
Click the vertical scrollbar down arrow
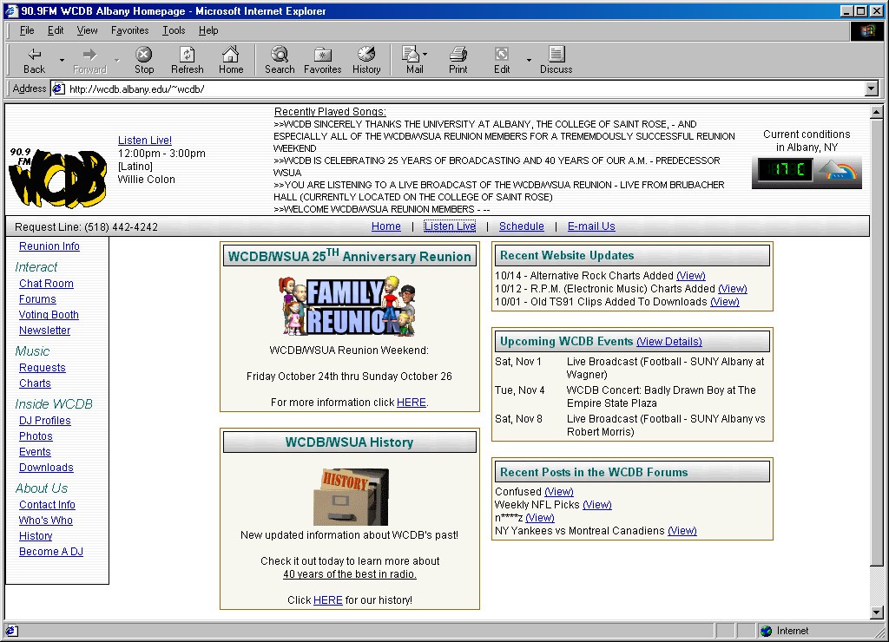pyautogui.click(x=876, y=613)
